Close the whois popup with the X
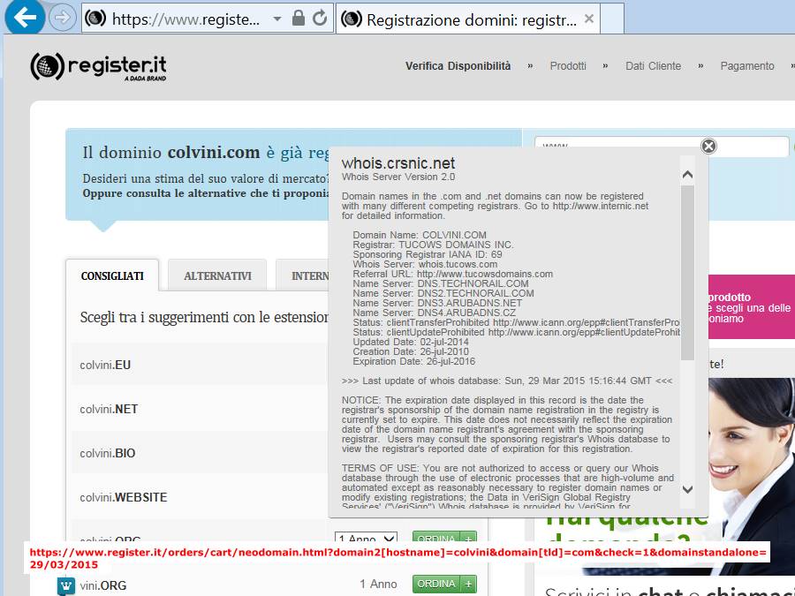This screenshot has height=596, width=795. click(x=708, y=146)
